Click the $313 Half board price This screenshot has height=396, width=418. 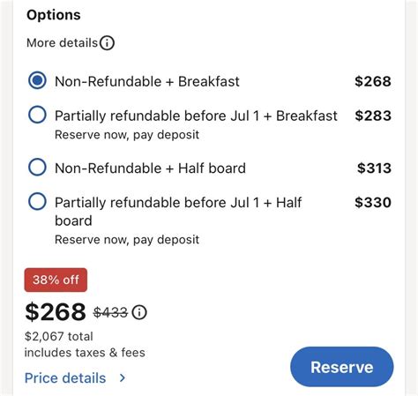pyautogui.click(x=374, y=168)
